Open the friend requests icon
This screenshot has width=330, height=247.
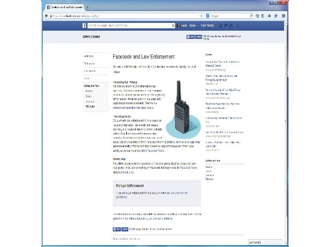pyautogui.click(x=220, y=26)
